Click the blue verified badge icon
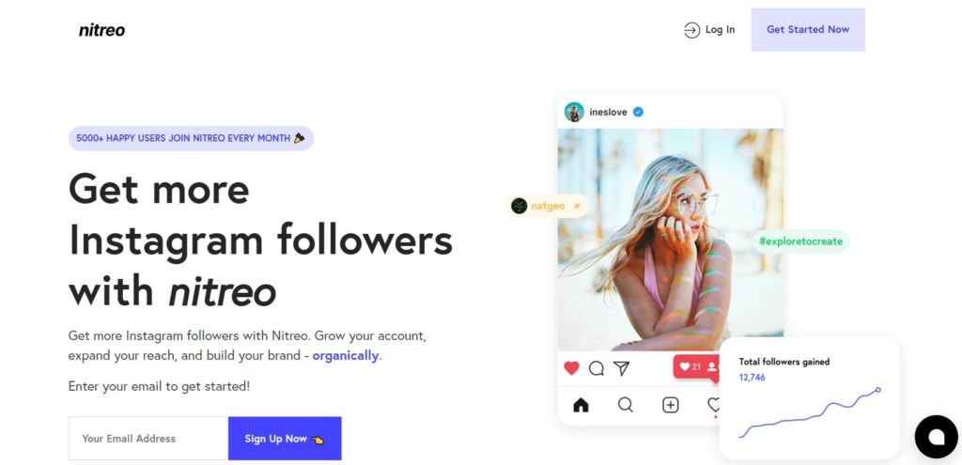The image size is (962, 465). [638, 112]
